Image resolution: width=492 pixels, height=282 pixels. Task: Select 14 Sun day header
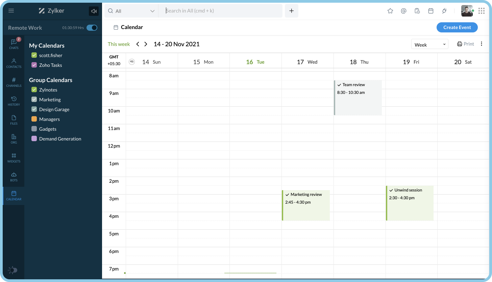coord(151,62)
